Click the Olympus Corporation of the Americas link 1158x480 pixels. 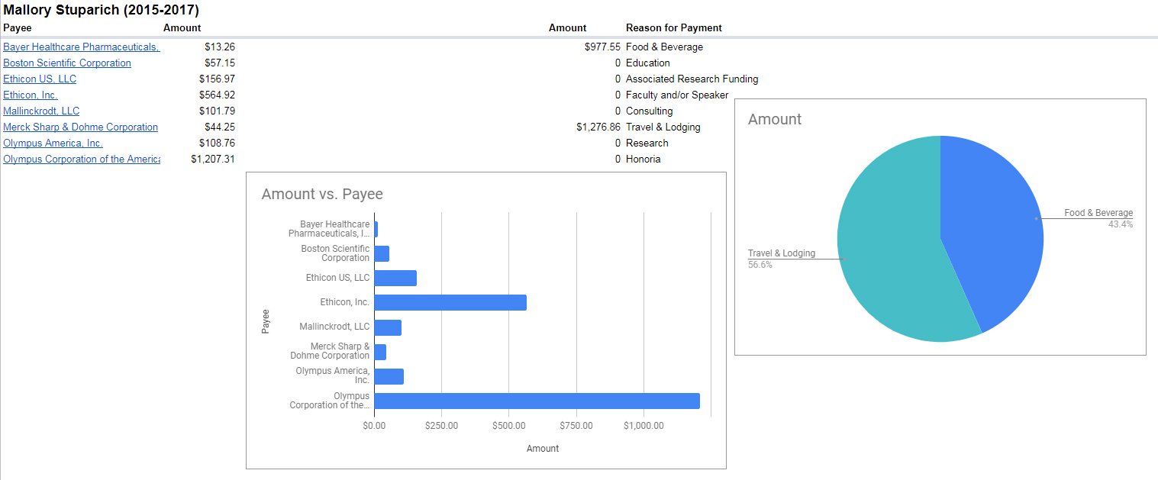click(x=81, y=159)
